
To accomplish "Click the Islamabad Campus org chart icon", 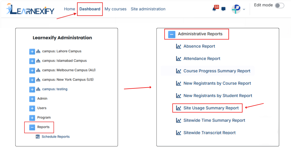I will (x=38, y=61).
